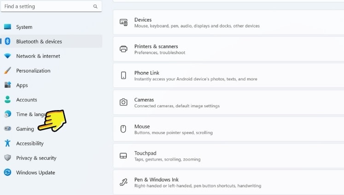Click the Printers & scanners printer icon
The height and width of the screenshot is (195, 344).
tap(123, 49)
